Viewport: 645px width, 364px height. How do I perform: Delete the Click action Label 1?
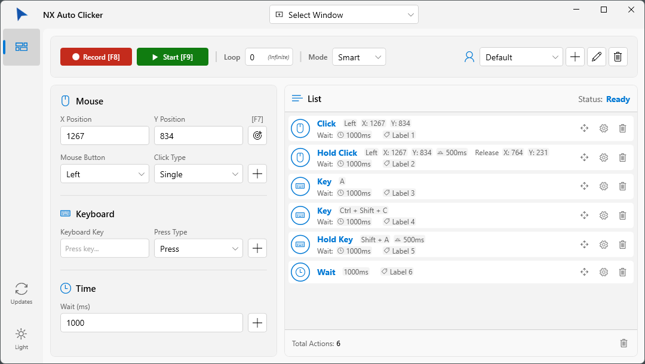623,128
